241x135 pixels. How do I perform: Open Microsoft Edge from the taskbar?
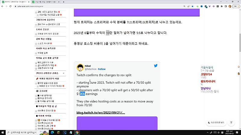click(52, 132)
